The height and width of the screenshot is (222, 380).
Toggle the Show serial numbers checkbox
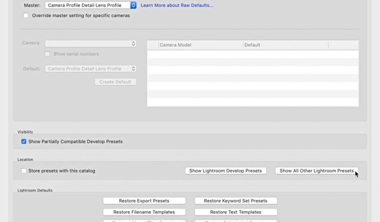47,54
